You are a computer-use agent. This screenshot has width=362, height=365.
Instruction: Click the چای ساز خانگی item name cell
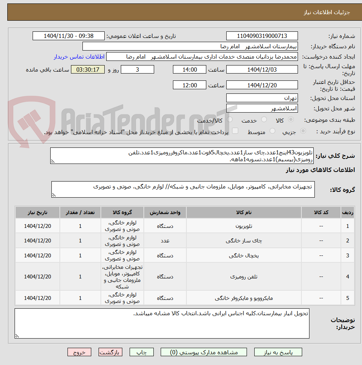[x=244, y=241]
